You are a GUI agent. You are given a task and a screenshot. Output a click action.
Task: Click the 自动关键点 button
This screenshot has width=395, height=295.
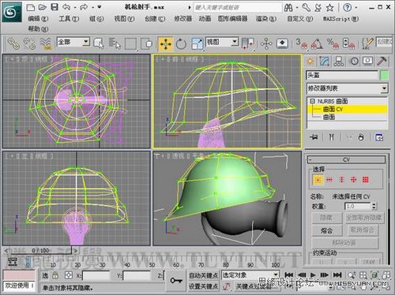pyautogui.click(x=203, y=275)
